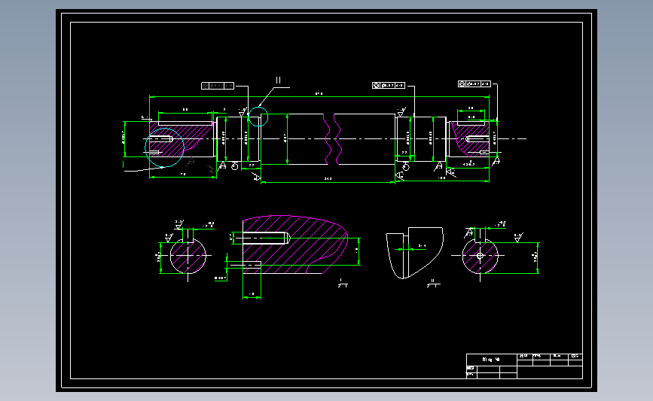Select the enlarged hatched detail view I
Viewport: 653px width, 401px height.
click(x=294, y=245)
